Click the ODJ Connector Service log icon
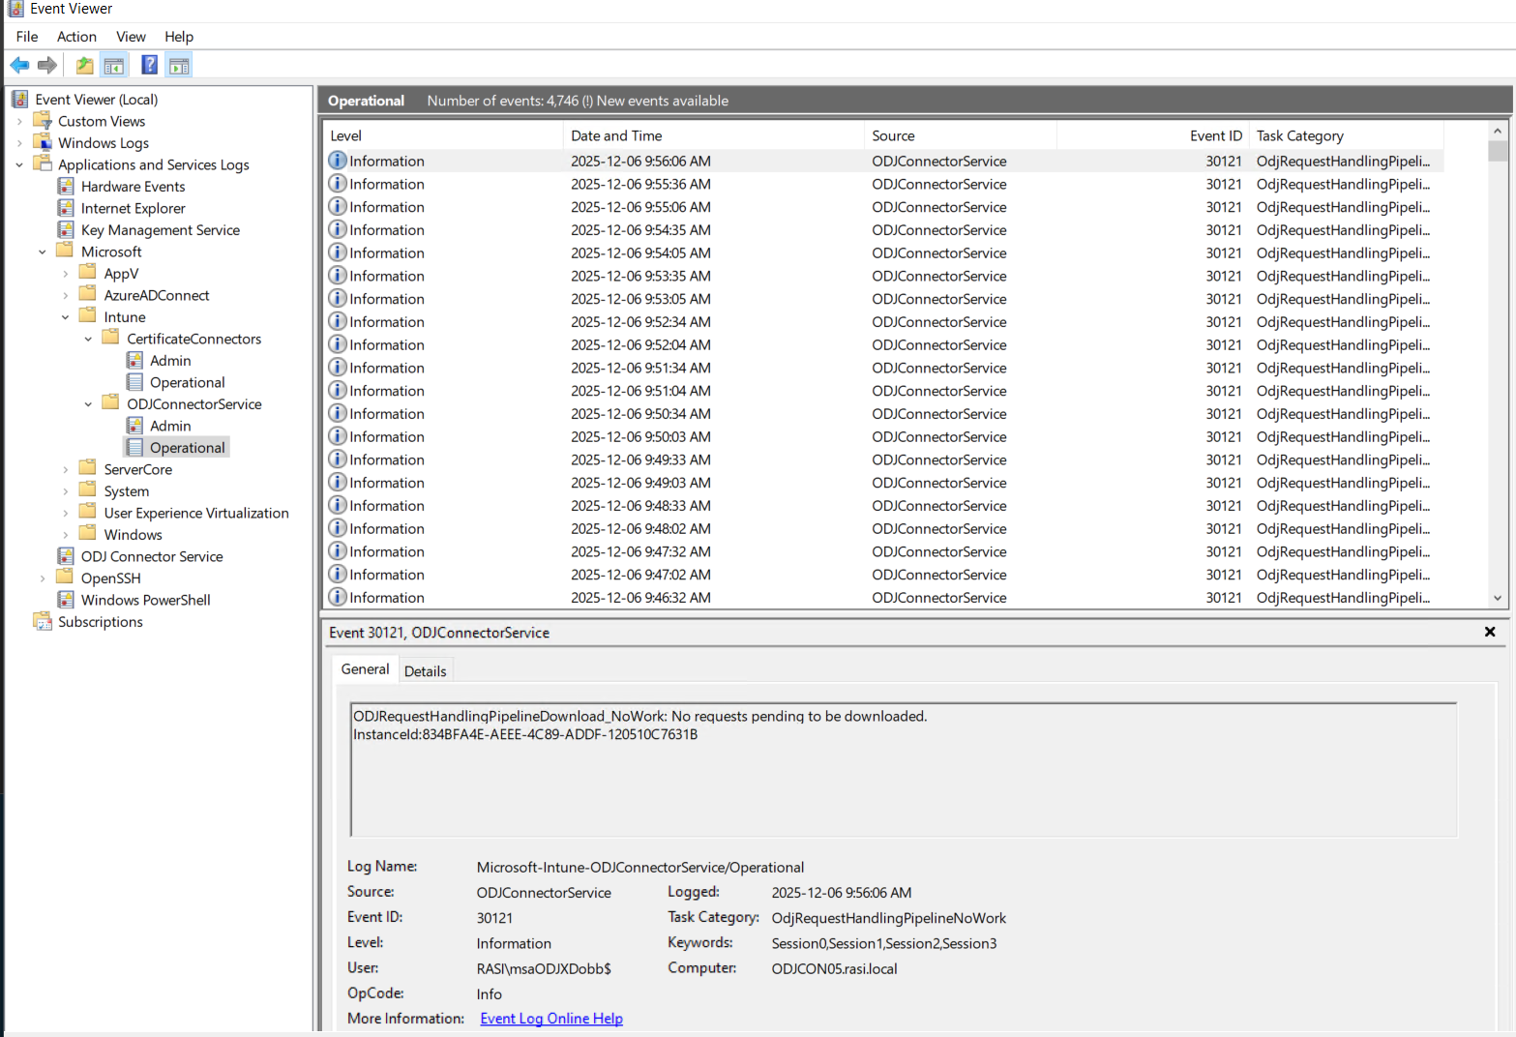 tap(66, 556)
